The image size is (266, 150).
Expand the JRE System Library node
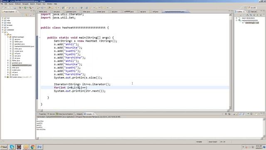(5, 77)
